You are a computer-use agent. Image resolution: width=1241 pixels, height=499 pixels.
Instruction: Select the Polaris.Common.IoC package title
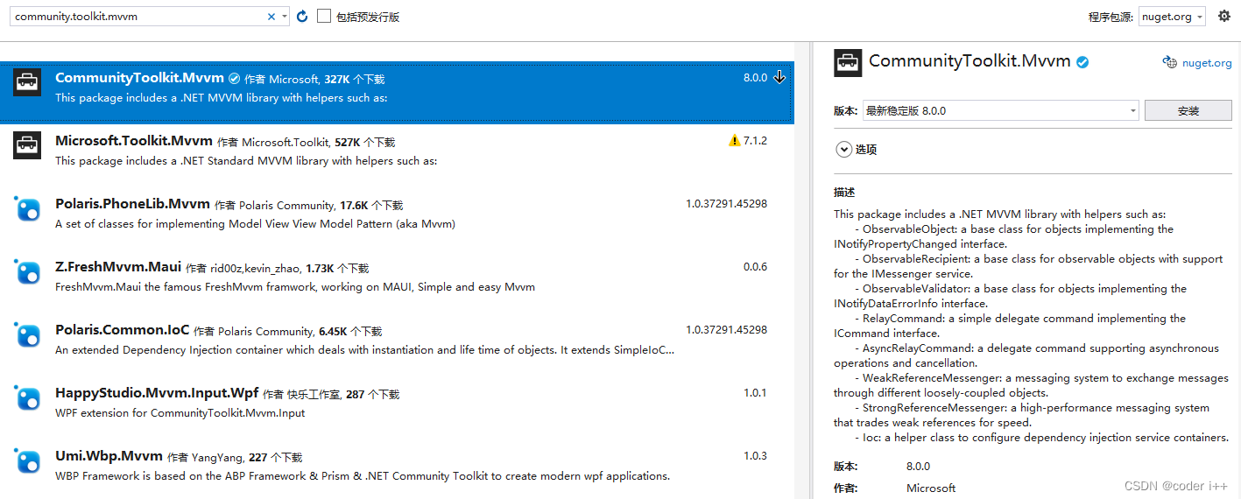pos(123,330)
